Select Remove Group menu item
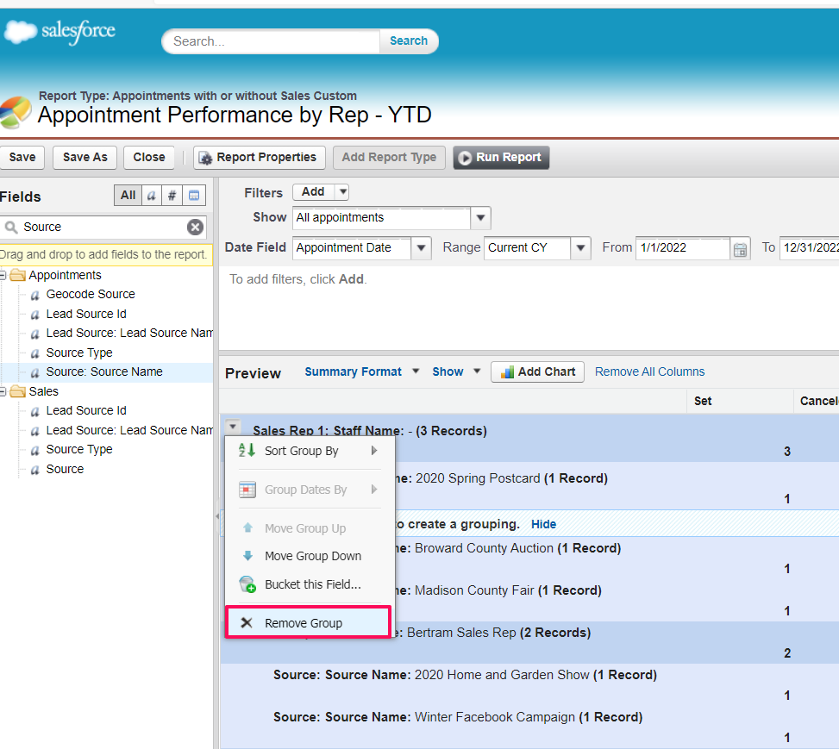839x749 pixels. 308,623
